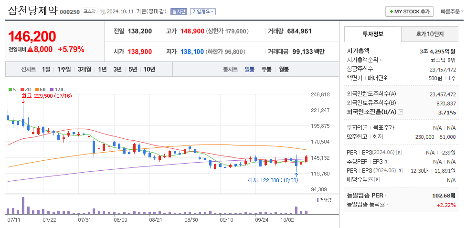The height and width of the screenshot is (228, 466).
Task: Click the 코스닥 8위 ranking value
Action: 443,60
